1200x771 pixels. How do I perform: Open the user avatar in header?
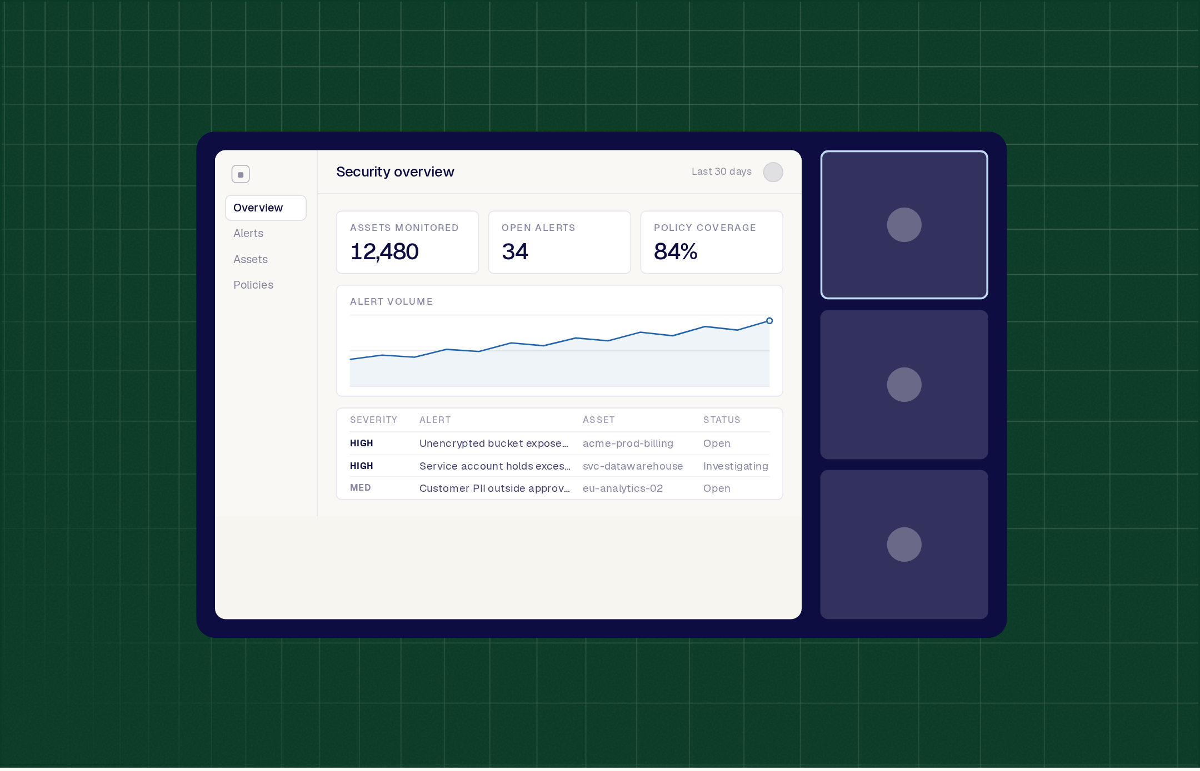point(773,172)
